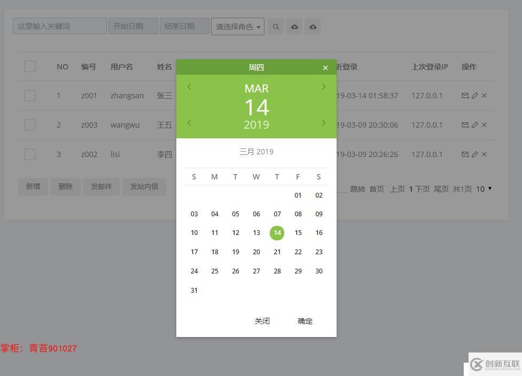This screenshot has width=522, height=376.
Task: Click the keyword search input field
Action: [60, 26]
